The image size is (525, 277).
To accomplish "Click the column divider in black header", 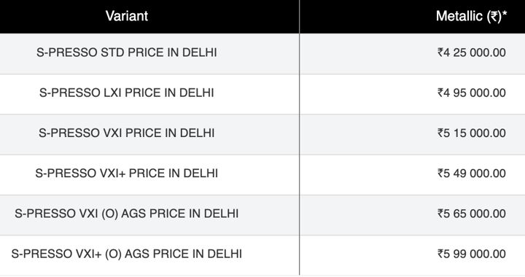I will pyautogui.click(x=300, y=16).
